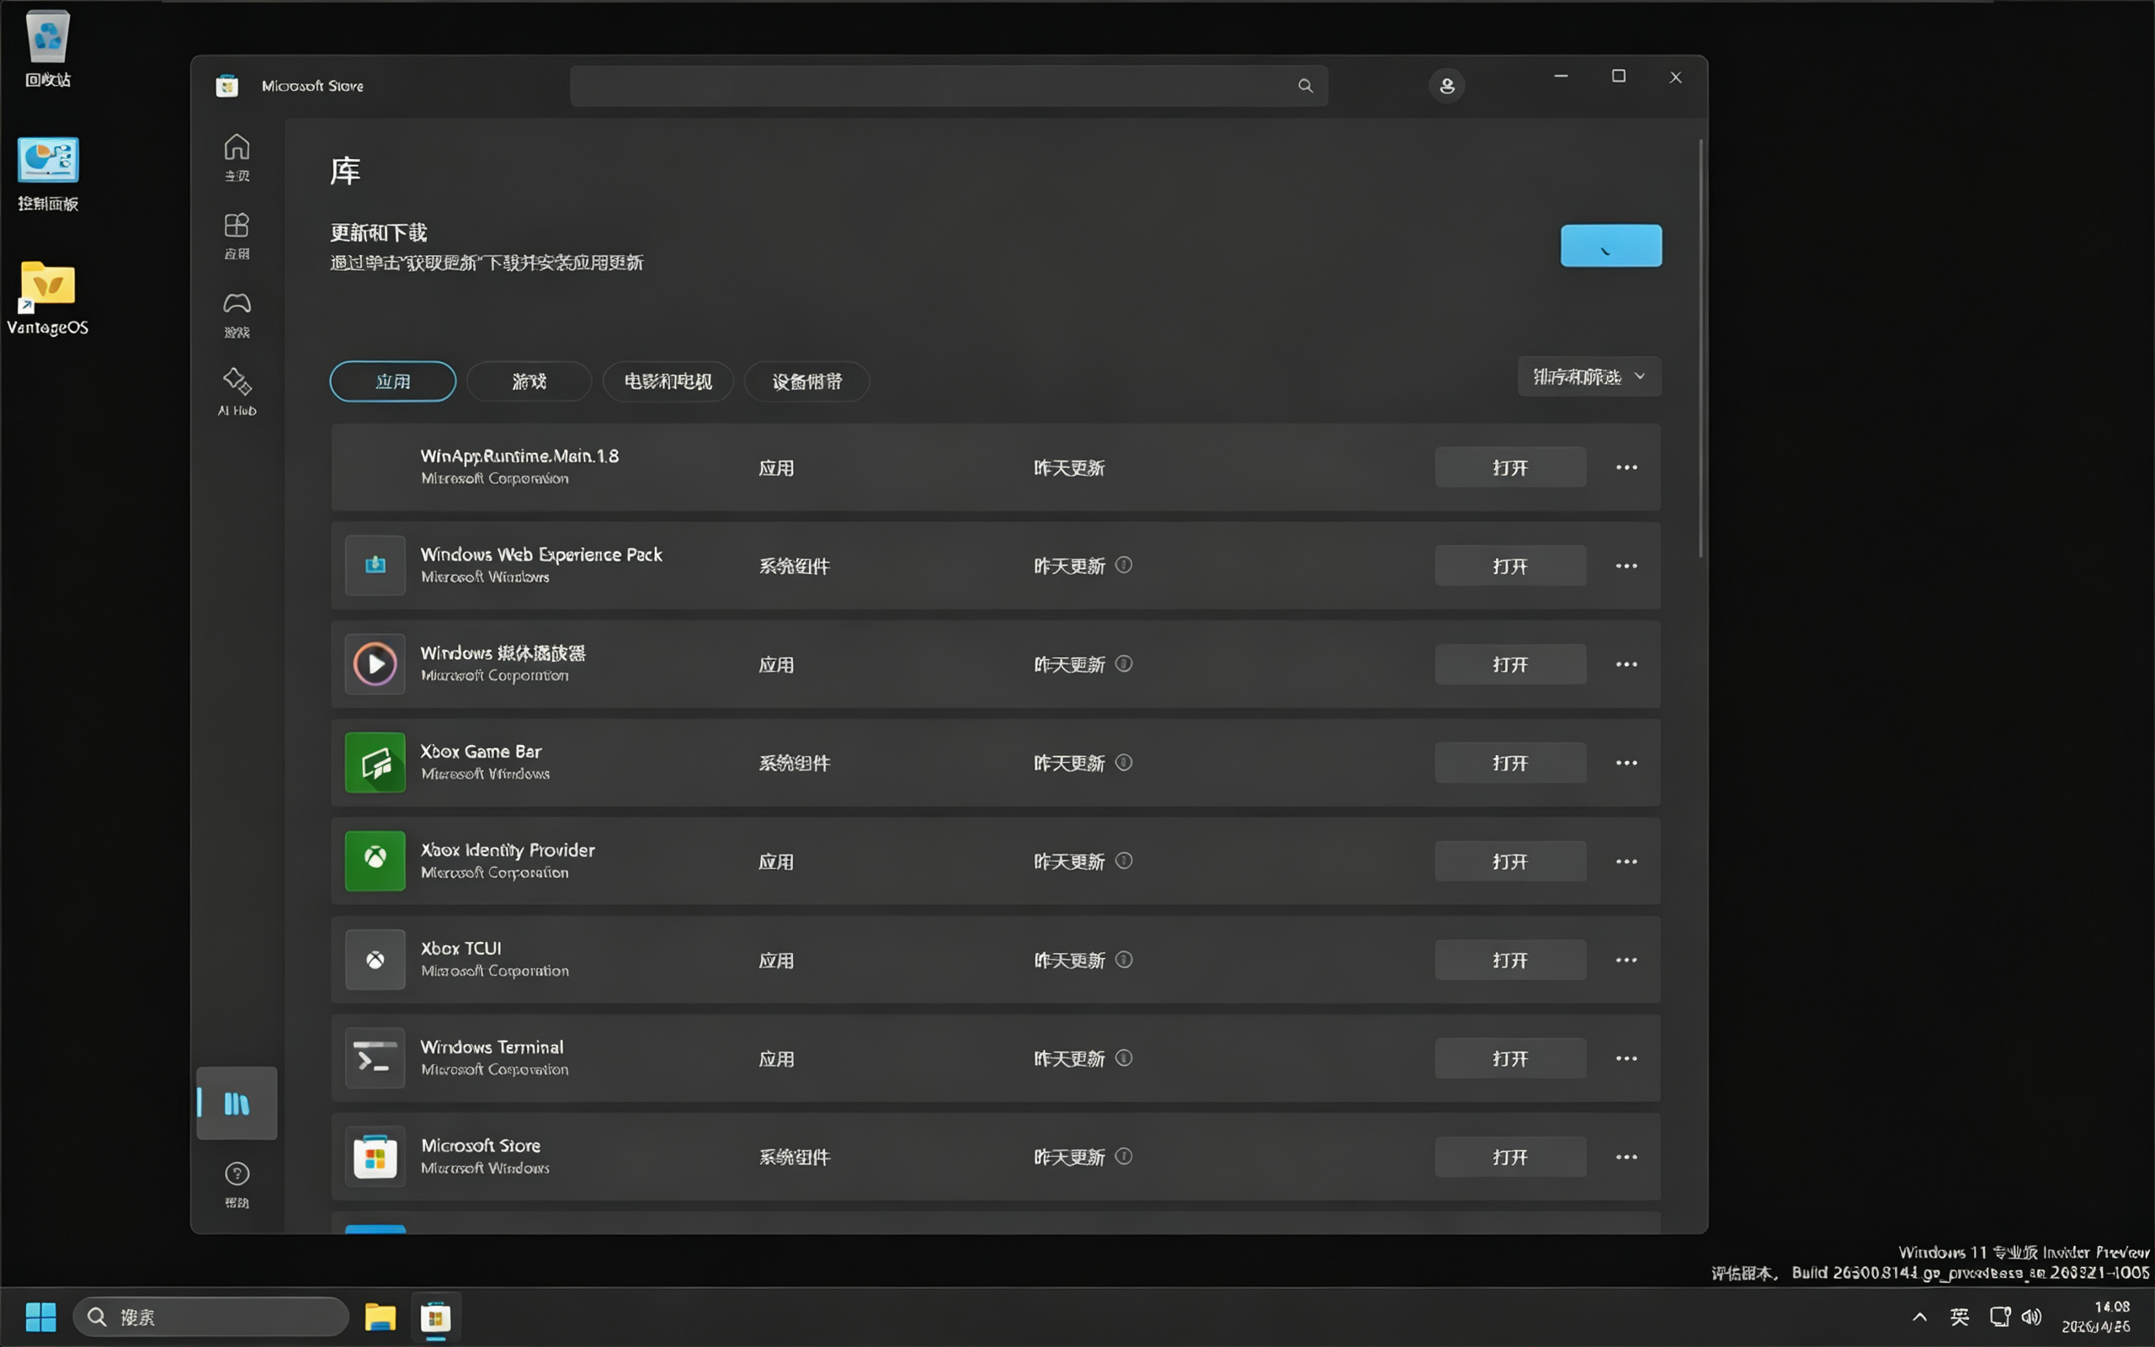Show update info for Xbox Identity Provider

pyautogui.click(x=1124, y=860)
